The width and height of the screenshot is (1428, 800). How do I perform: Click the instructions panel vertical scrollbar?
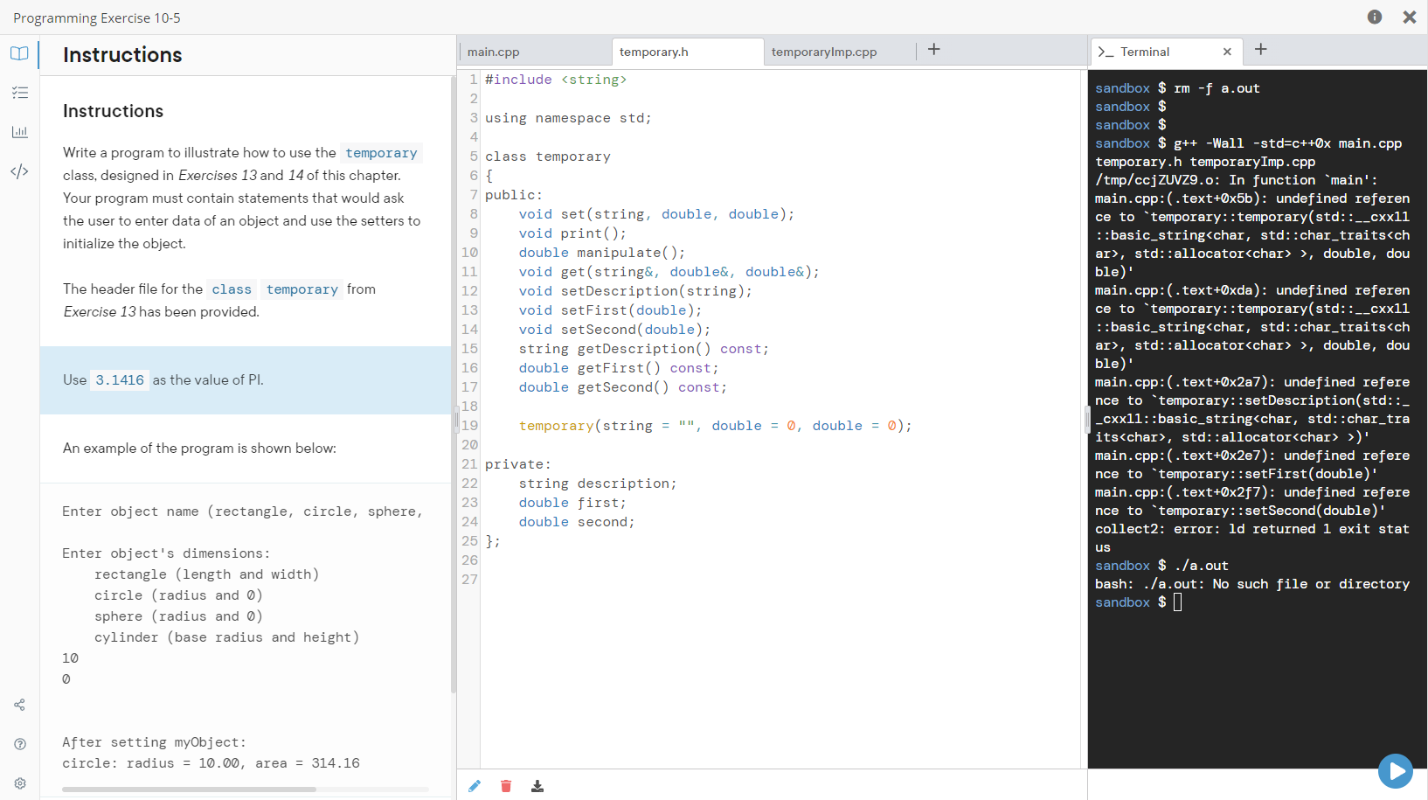click(x=454, y=385)
